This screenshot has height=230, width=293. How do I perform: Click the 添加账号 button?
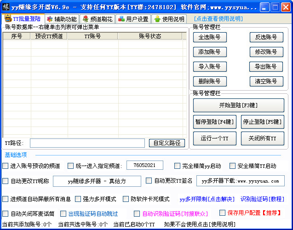[210, 52]
